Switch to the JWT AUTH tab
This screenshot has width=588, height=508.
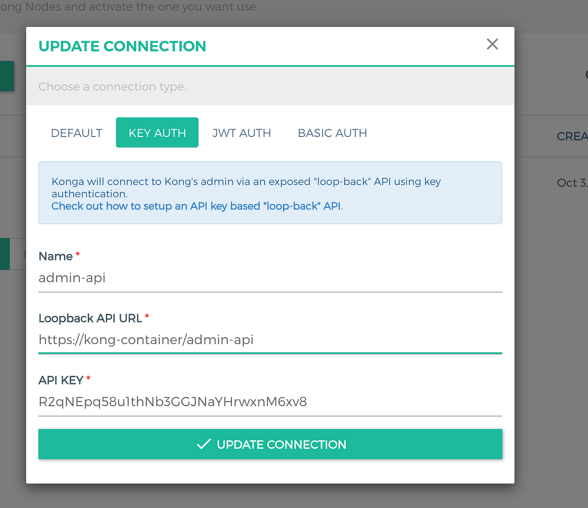(x=242, y=133)
